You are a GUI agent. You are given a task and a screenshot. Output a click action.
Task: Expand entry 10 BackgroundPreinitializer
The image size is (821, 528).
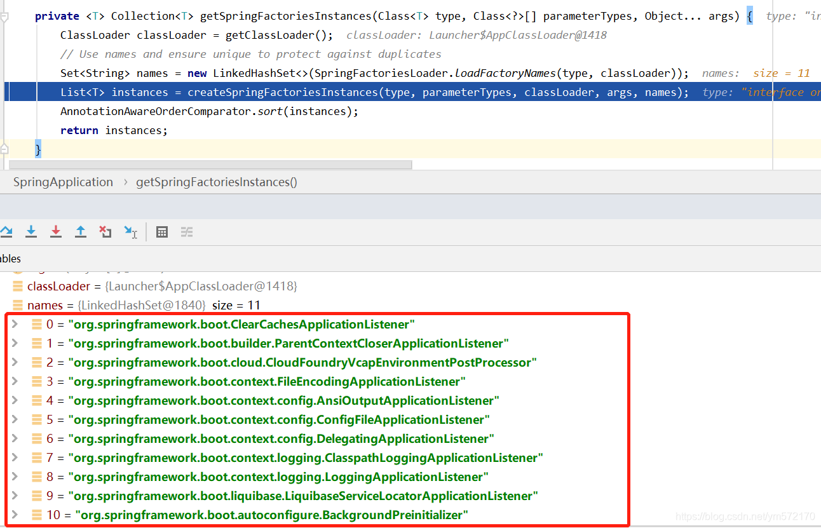coord(16,515)
